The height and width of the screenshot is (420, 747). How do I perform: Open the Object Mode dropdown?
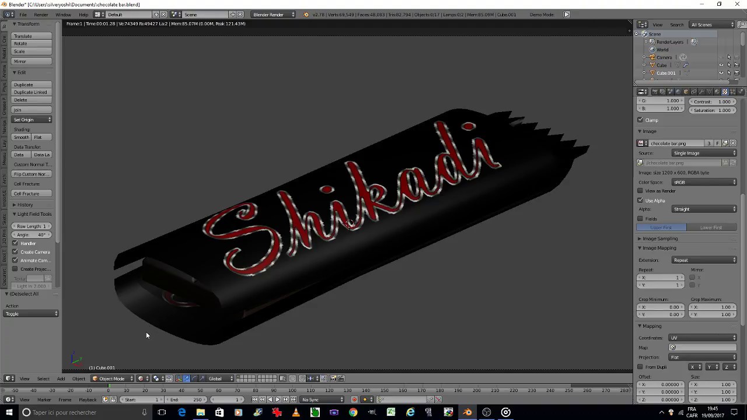(x=112, y=378)
